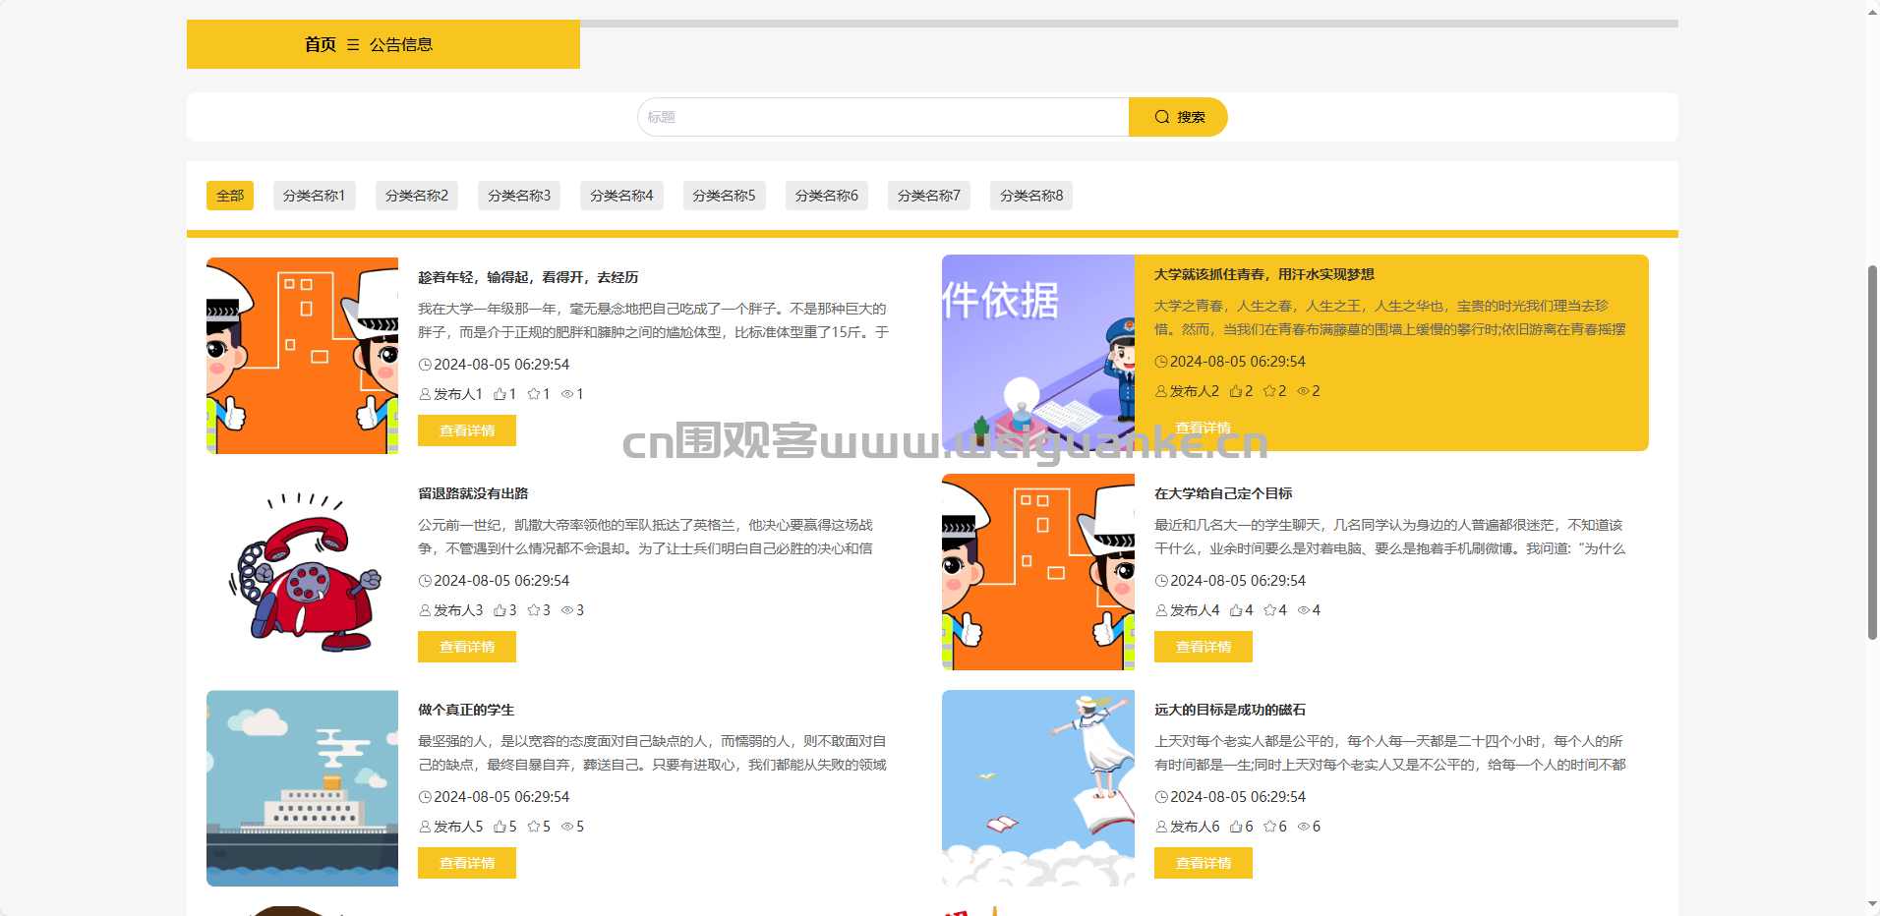Like the post by 发布人4
Screen dimensions: 1880x916
click(1235, 610)
